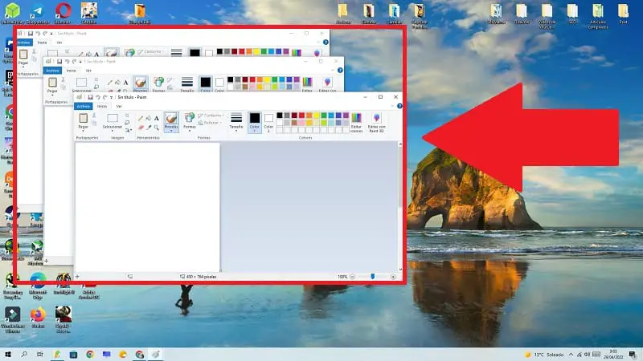Activate Color 2 in back Paint window
The height and width of the screenshot is (361, 643).
[x=209, y=53]
